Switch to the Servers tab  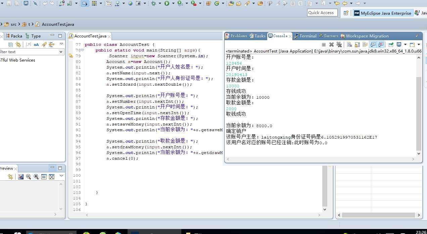[x=328, y=36]
